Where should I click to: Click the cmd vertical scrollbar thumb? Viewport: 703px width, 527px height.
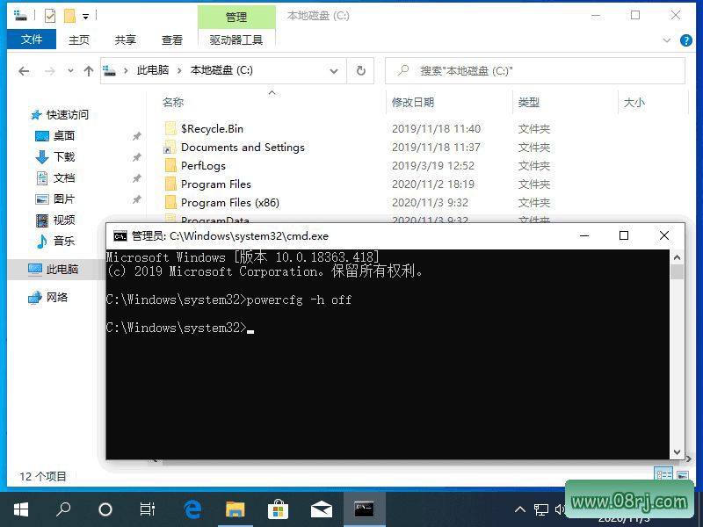[x=677, y=271]
